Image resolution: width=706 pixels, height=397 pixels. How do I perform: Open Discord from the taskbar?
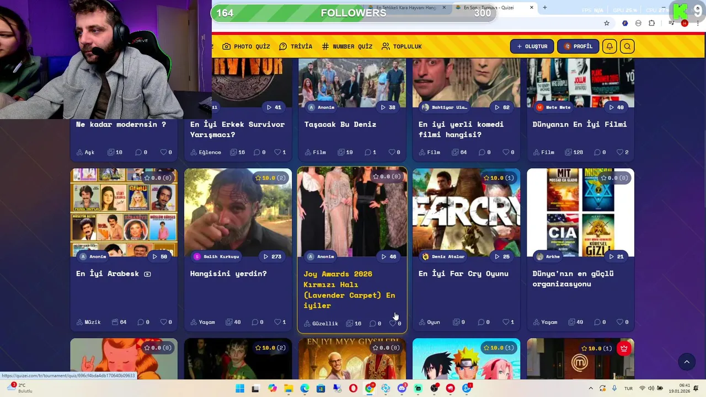pyautogui.click(x=402, y=388)
